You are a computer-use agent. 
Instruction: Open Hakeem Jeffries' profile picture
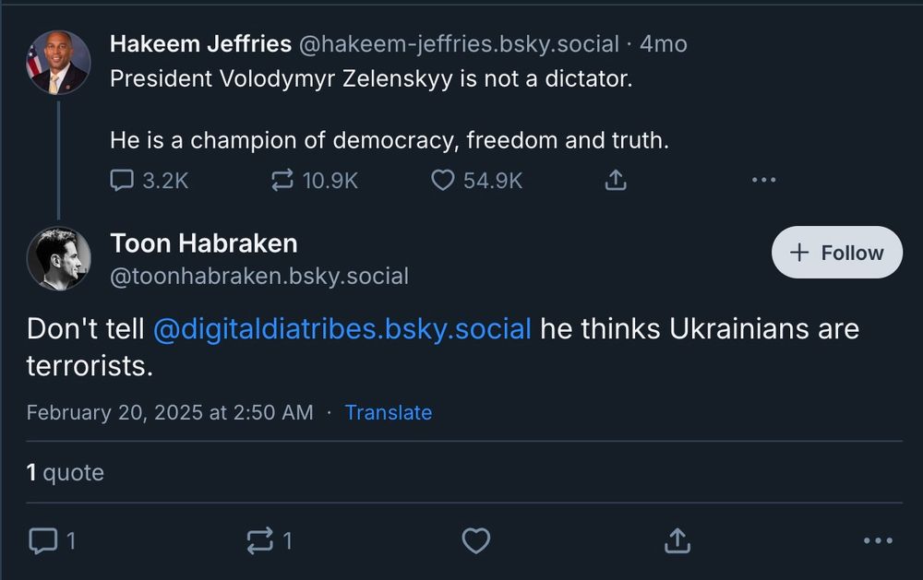[x=58, y=63]
